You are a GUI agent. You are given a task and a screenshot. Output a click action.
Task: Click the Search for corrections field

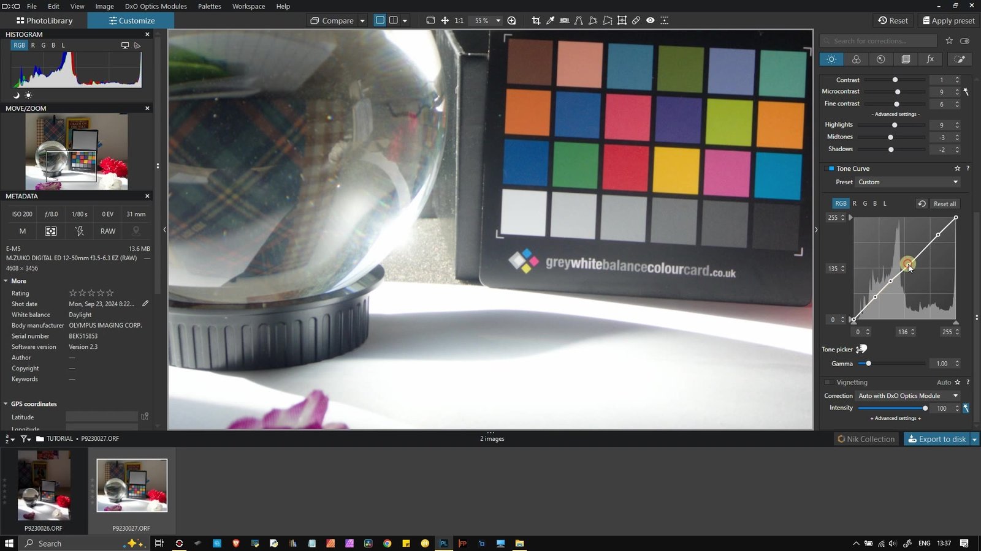[x=878, y=41]
